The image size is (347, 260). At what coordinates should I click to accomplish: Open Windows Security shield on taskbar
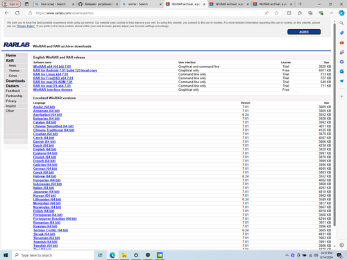148,255
